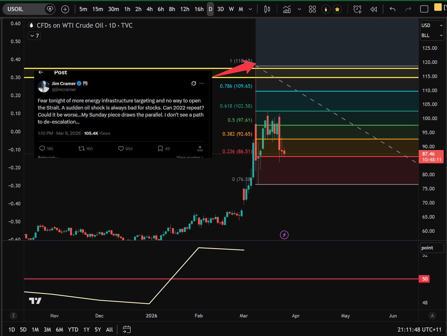Set the date range to 5Y

pos(98,330)
